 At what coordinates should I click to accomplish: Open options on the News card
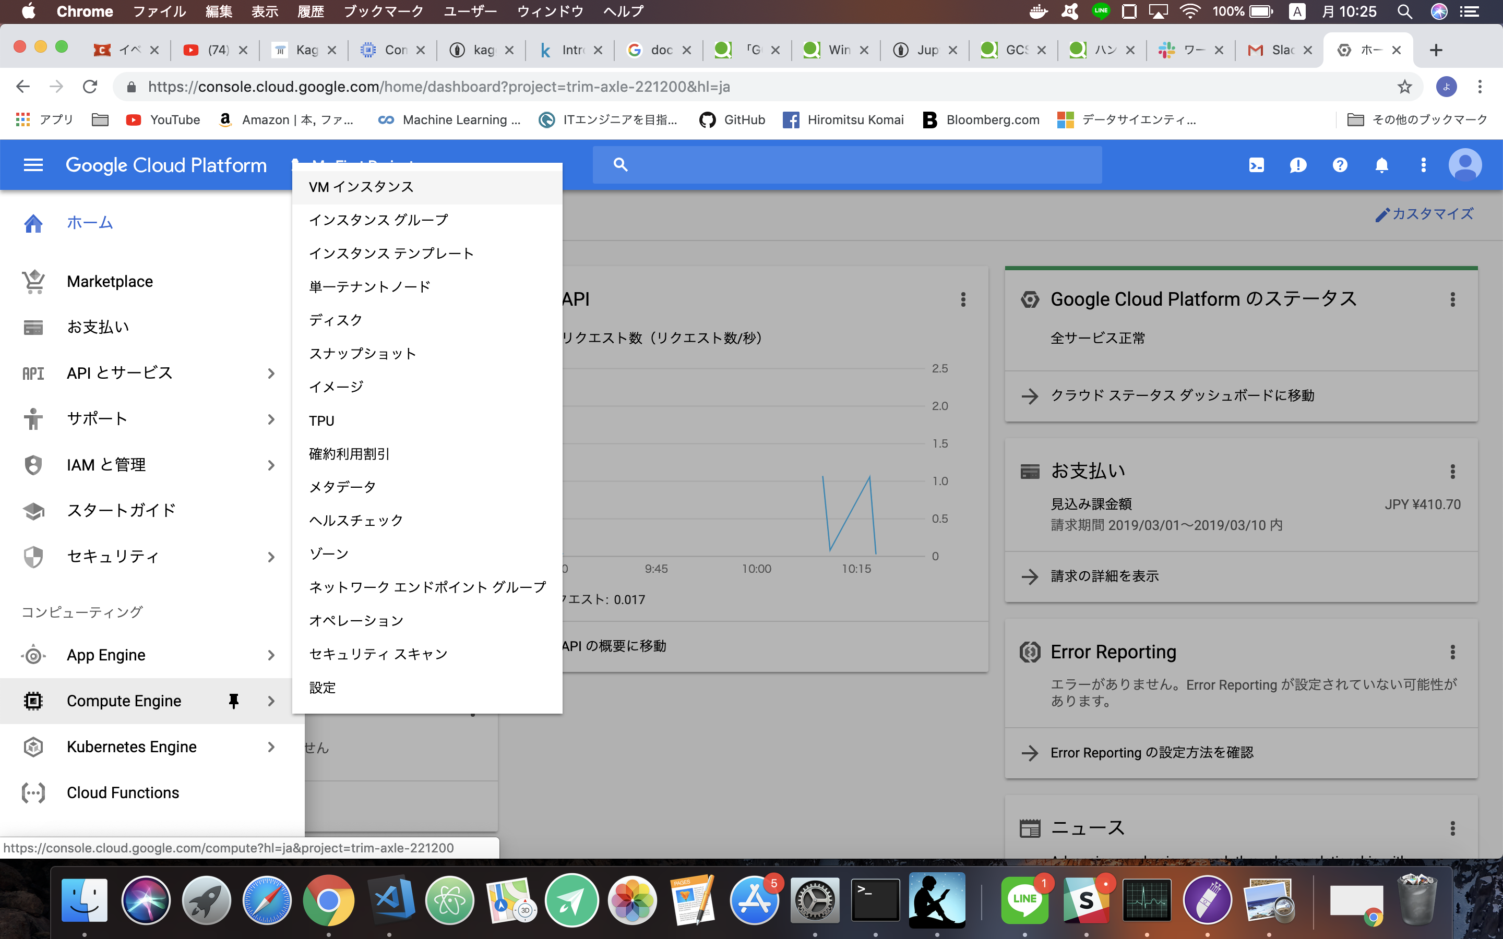coord(1453,828)
